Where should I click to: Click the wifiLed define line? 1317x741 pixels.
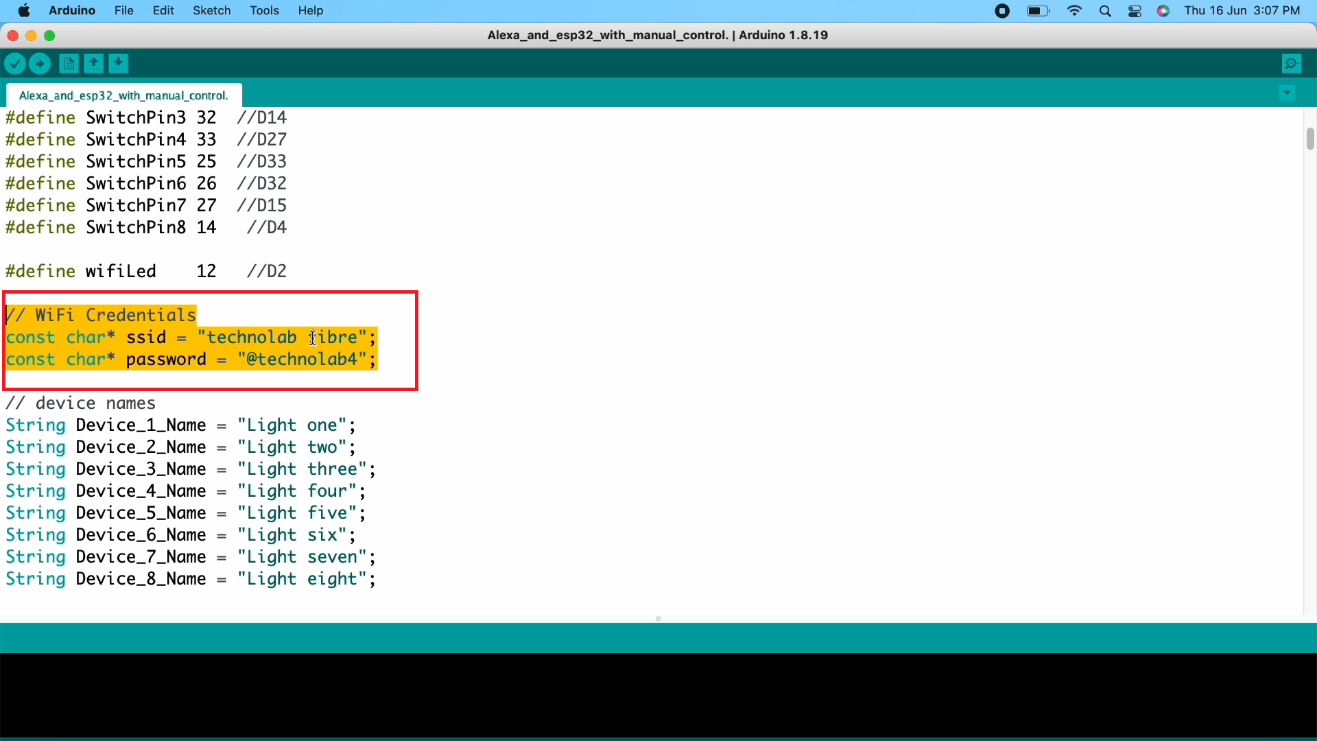146,272
